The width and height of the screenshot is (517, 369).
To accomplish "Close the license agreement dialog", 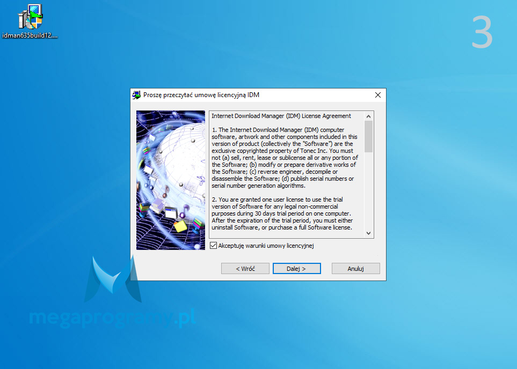I will 378,95.
